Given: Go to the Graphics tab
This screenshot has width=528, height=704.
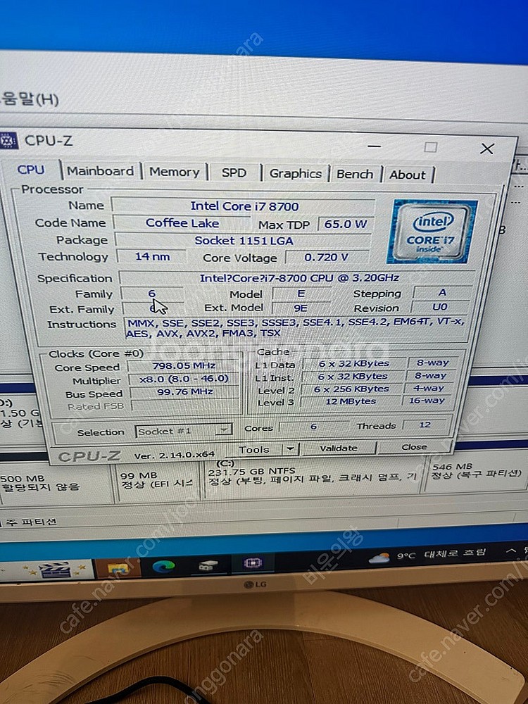Looking at the screenshot, I should [296, 174].
